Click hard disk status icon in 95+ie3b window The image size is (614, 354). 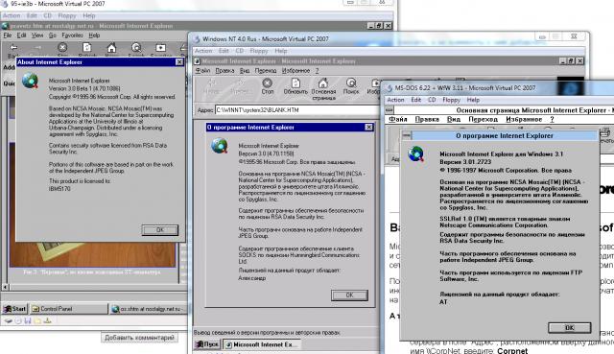(x=9, y=320)
